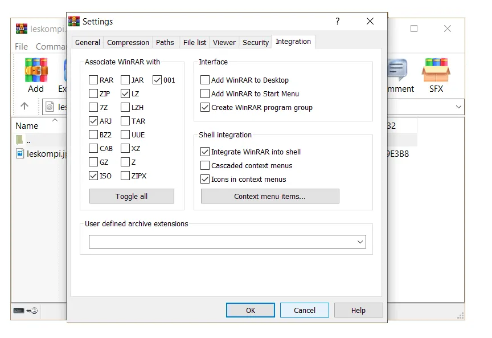492x338 pixels.
Task: Select the leskompi file name in list
Action: click(x=47, y=153)
